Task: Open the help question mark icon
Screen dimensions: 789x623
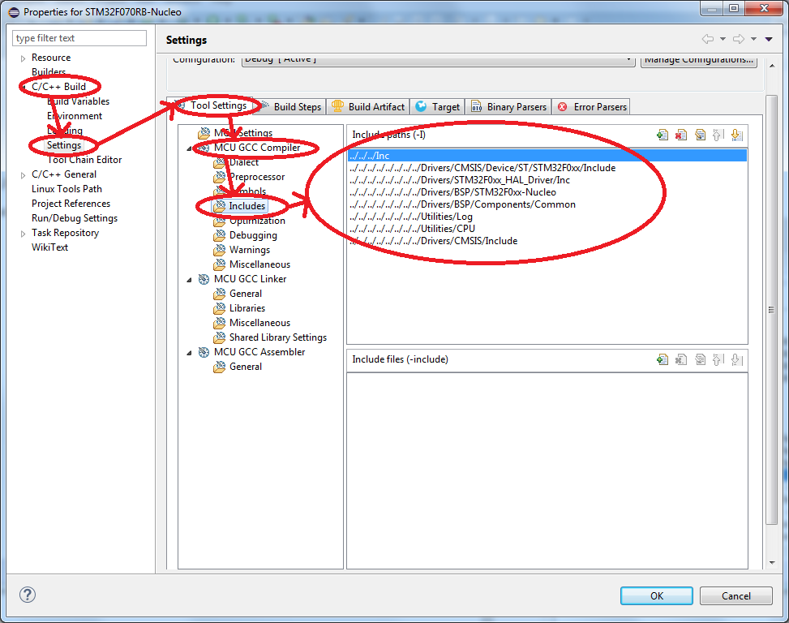Action: pyautogui.click(x=27, y=595)
